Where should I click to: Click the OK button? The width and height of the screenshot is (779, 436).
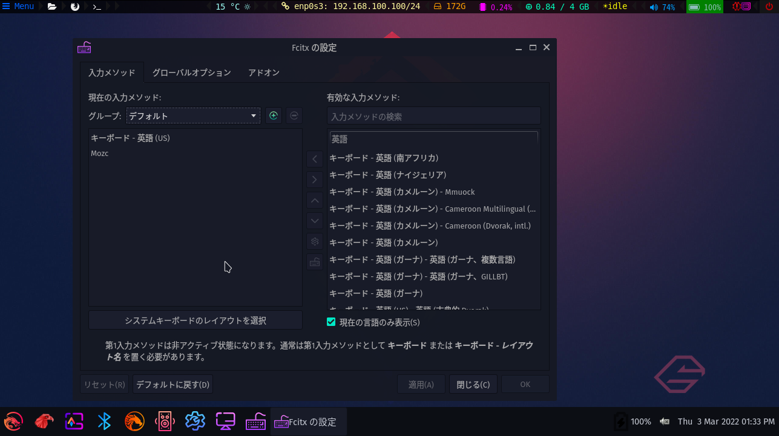525,385
